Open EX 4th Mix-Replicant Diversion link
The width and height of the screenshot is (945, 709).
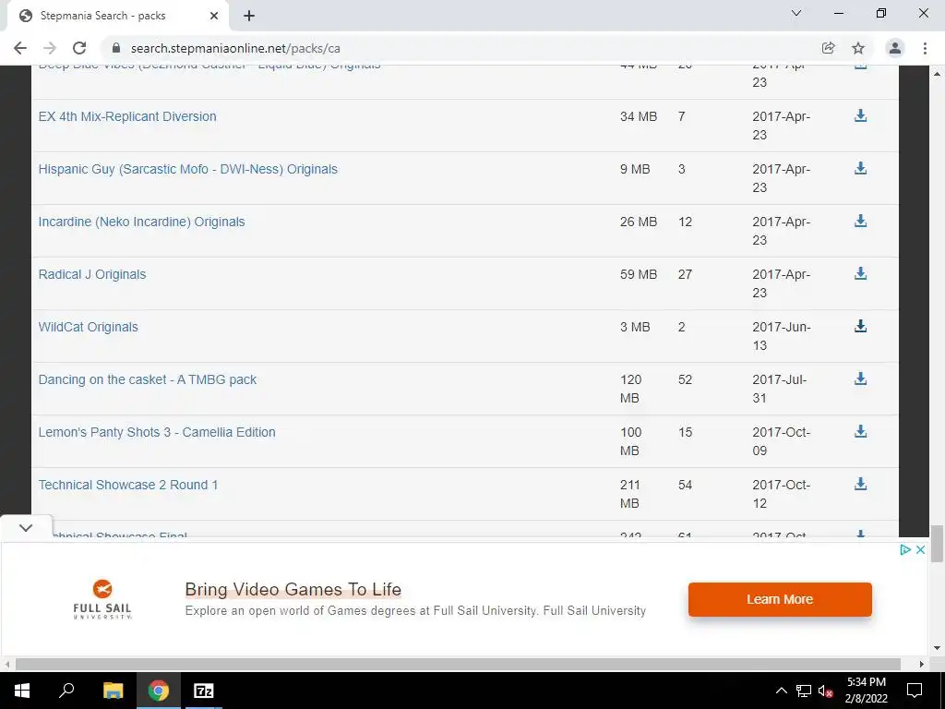(x=127, y=116)
